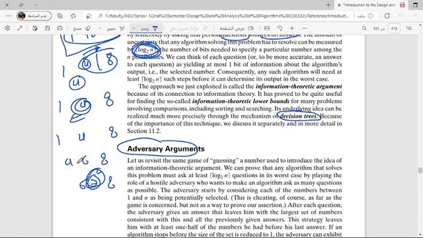Screen dimensions: 423x238
Task: Click the profile sync status button
Action: click(x=34, y=16)
